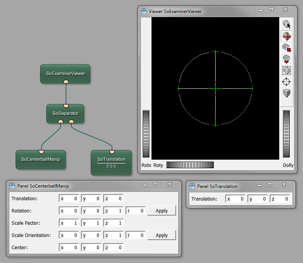Image resolution: width=303 pixels, height=263 pixels.
Task: Click the Rotx thumbwheel on the left
Action: (146, 134)
